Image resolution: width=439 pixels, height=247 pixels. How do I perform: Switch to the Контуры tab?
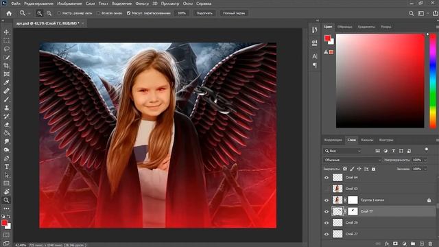coord(386,140)
